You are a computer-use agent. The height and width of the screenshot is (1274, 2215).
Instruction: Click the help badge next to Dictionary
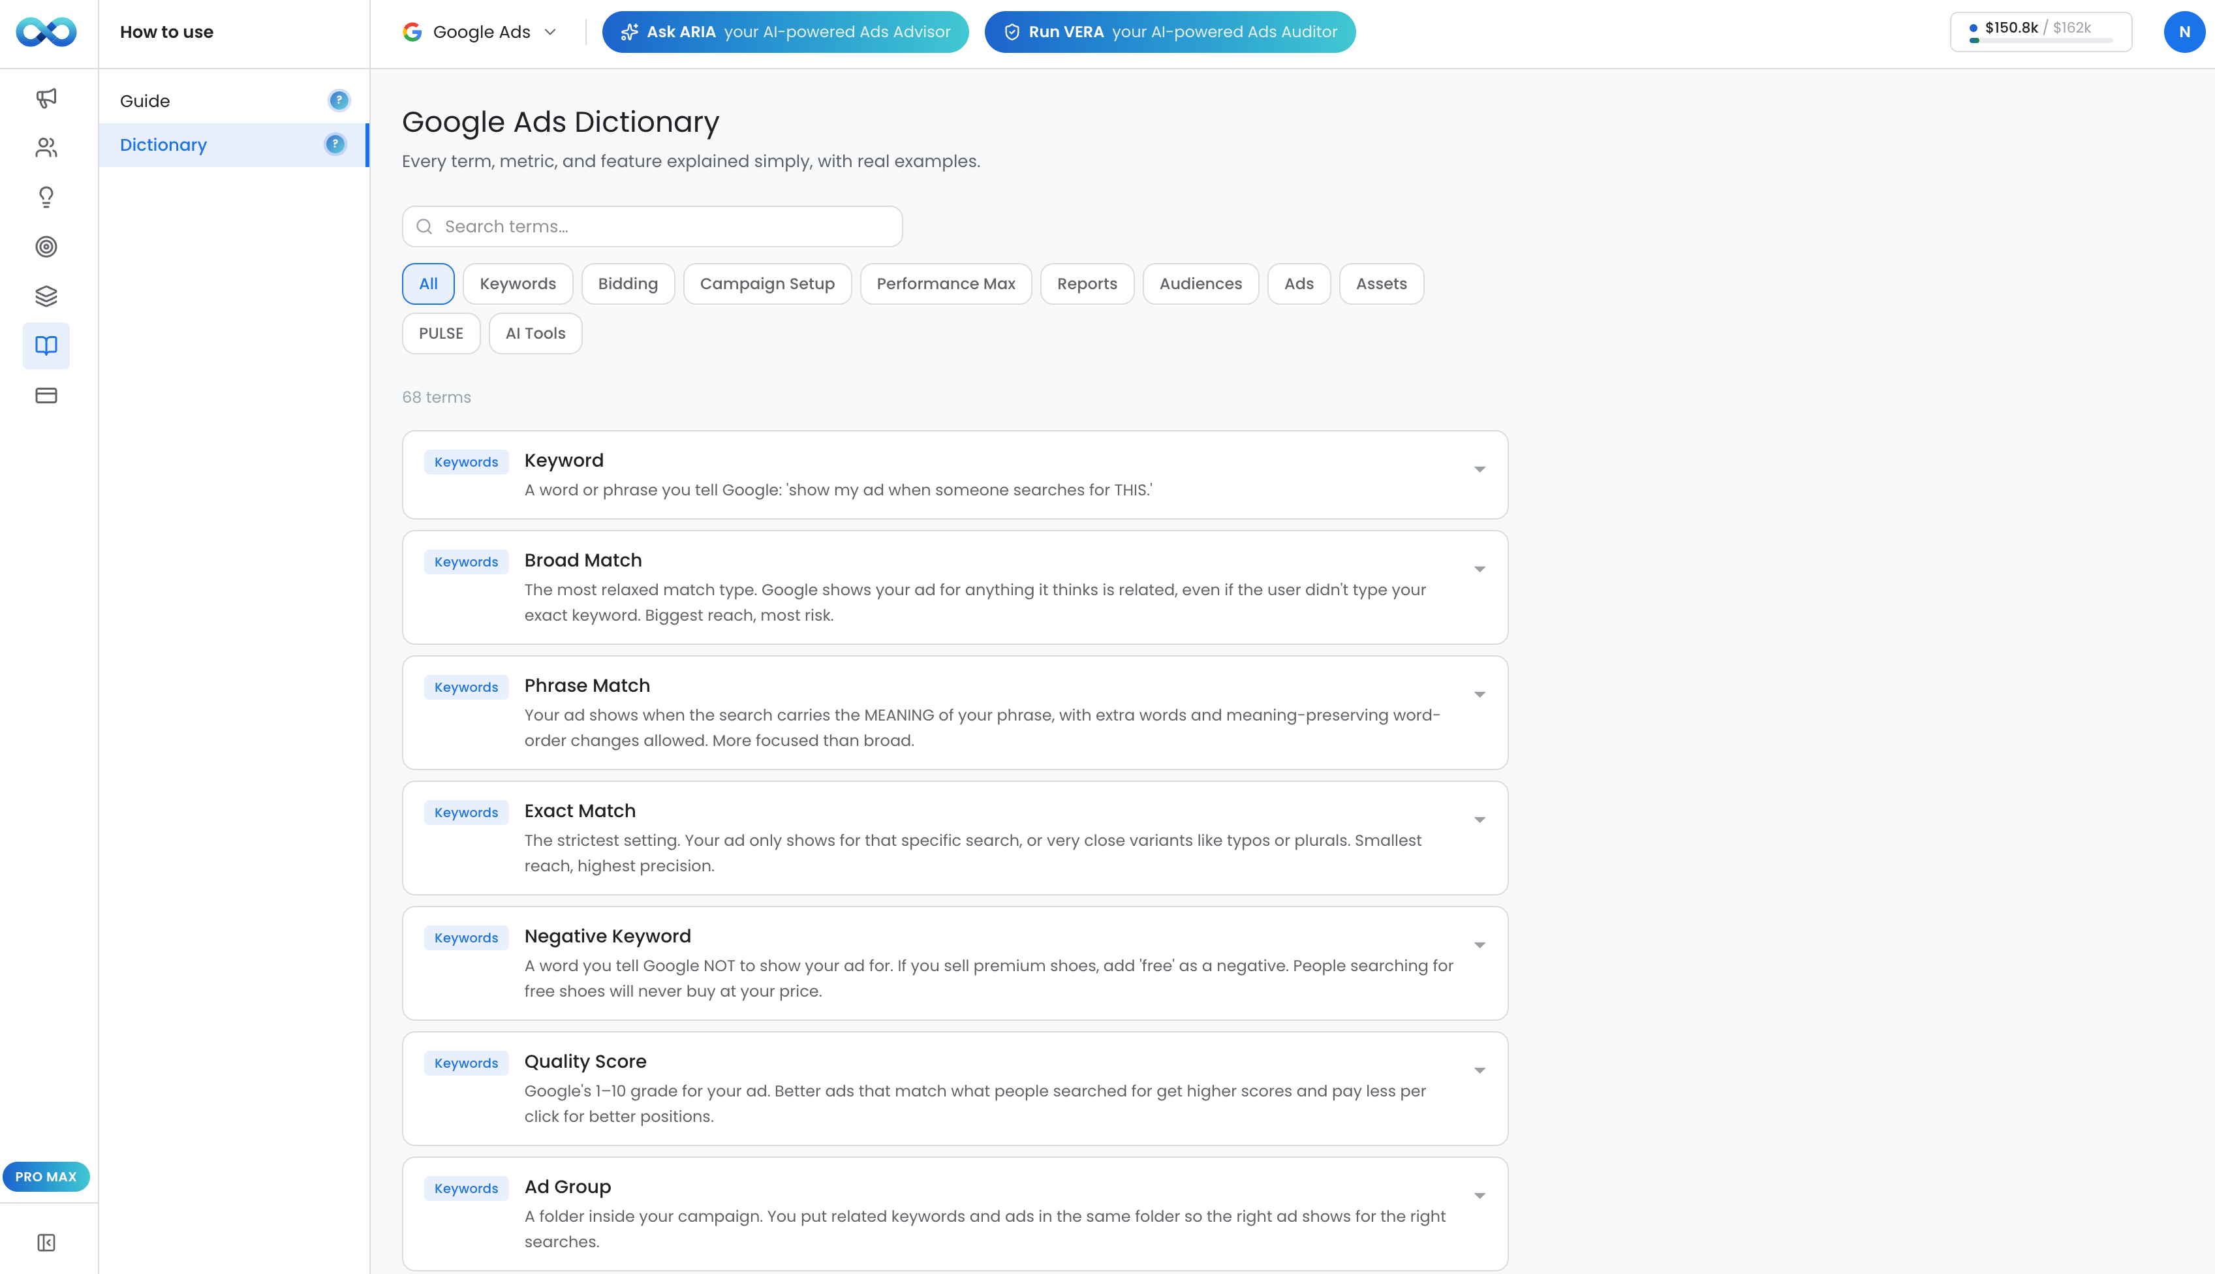[x=335, y=144]
